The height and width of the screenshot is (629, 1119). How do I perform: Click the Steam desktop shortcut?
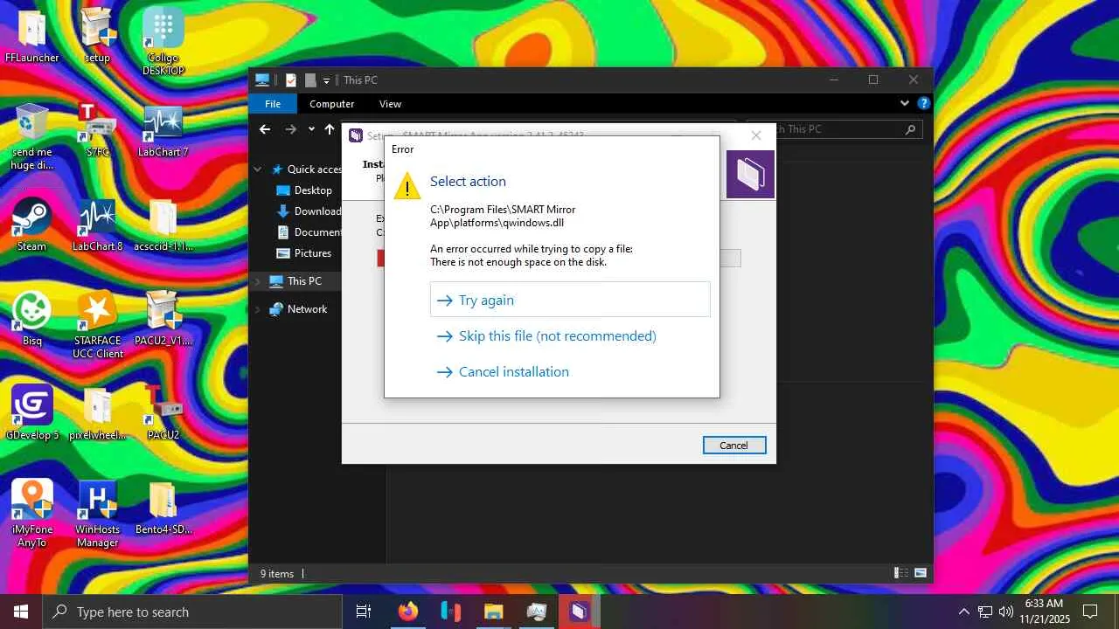click(x=32, y=225)
